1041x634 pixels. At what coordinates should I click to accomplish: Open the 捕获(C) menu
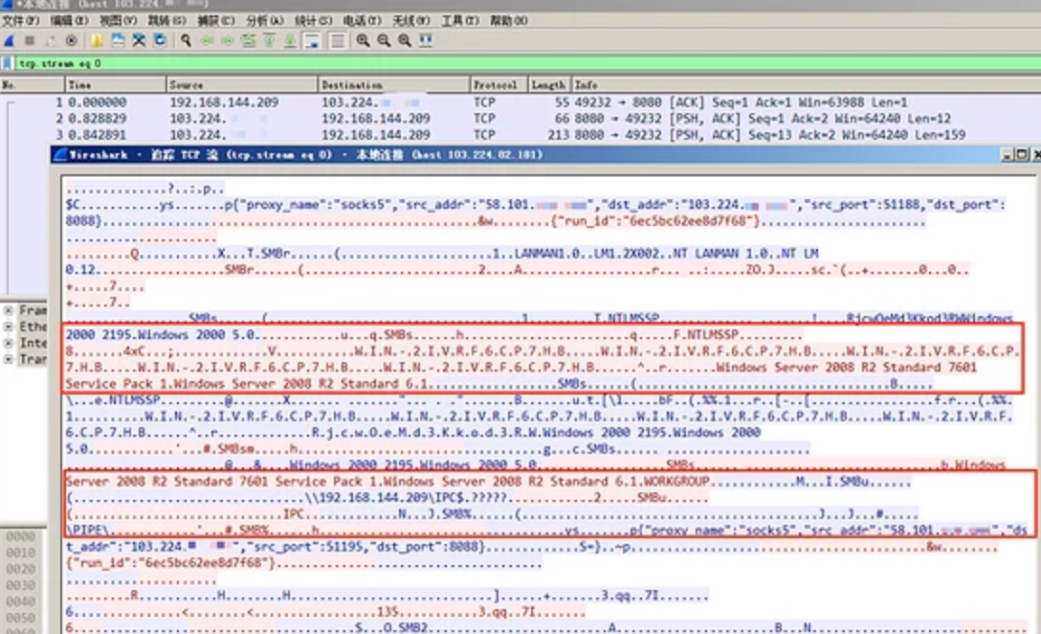pyautogui.click(x=216, y=21)
